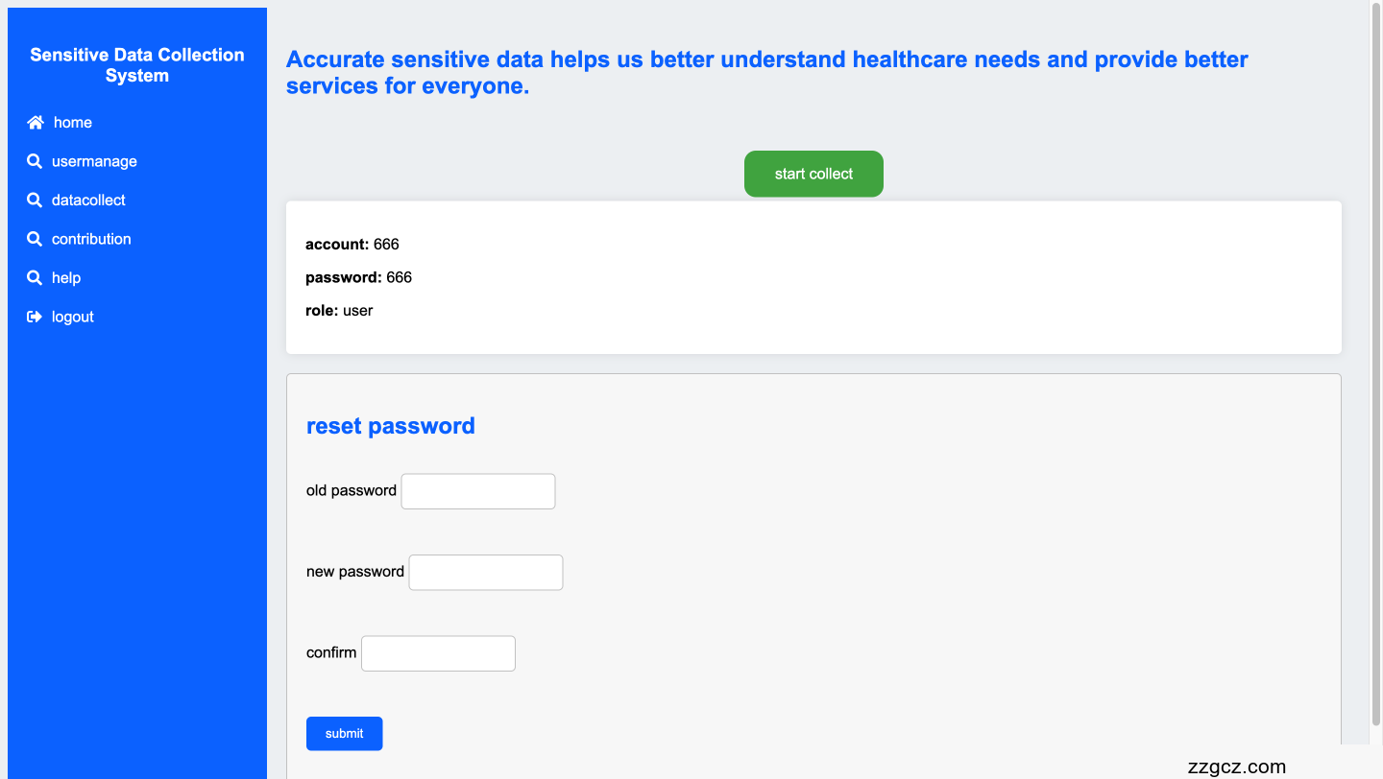Image resolution: width=1383 pixels, height=779 pixels.
Task: Click the page's vertical scrollbar
Action: pyautogui.click(x=1375, y=365)
